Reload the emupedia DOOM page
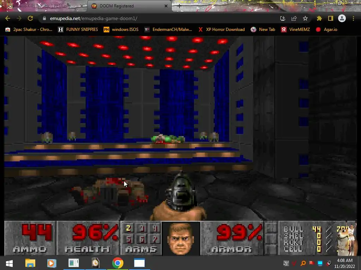The height and width of the screenshot is (270, 361). coord(30,18)
